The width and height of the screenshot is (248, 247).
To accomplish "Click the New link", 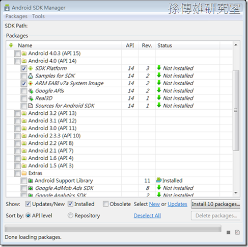I will (154, 204).
